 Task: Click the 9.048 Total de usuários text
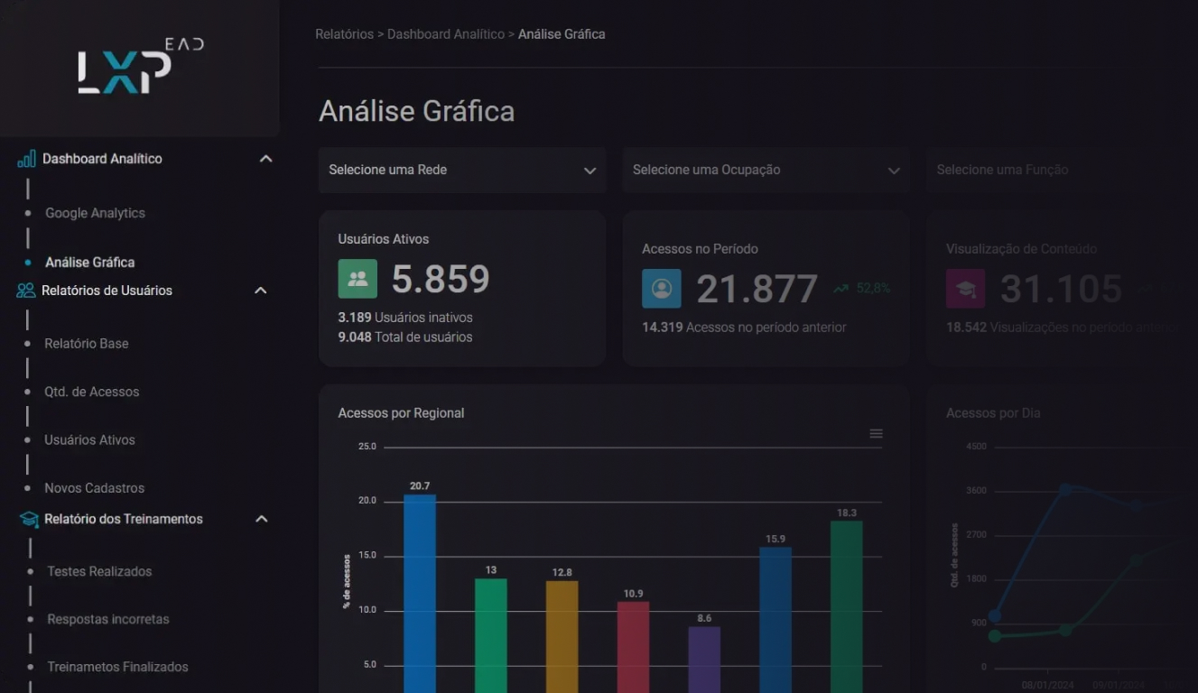point(405,337)
